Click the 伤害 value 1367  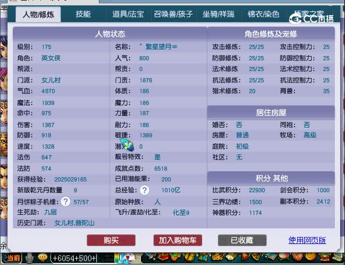pos(48,125)
